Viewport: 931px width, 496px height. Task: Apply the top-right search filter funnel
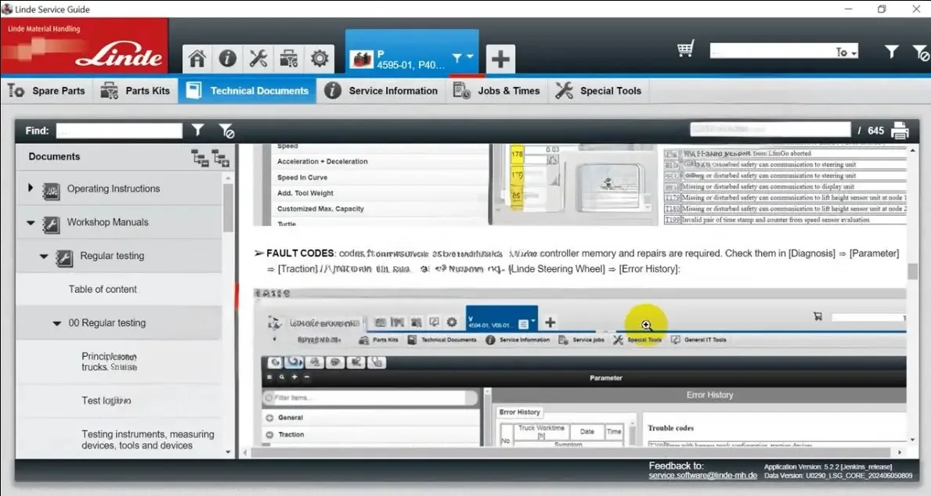pos(891,52)
